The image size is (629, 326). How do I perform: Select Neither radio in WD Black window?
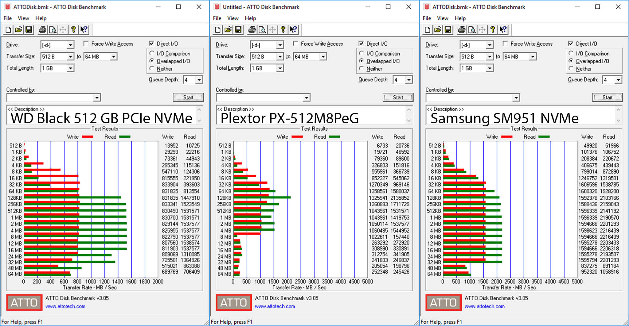(x=152, y=69)
